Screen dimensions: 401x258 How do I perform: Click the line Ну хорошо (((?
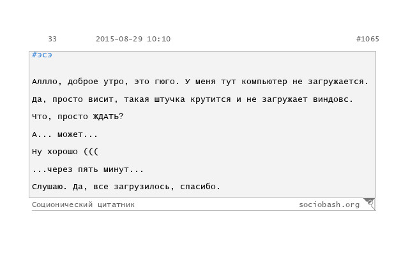click(x=65, y=152)
